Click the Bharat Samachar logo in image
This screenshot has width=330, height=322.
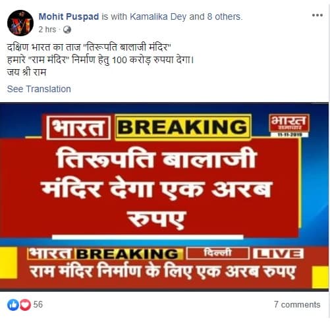tap(289, 125)
